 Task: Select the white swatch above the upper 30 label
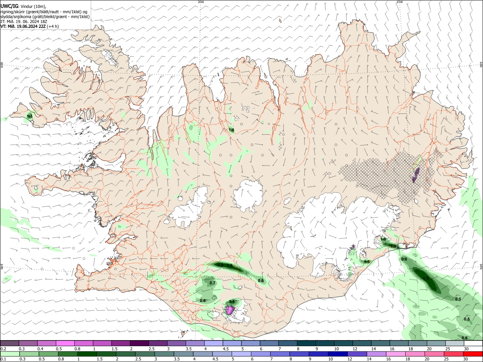coord(473,343)
